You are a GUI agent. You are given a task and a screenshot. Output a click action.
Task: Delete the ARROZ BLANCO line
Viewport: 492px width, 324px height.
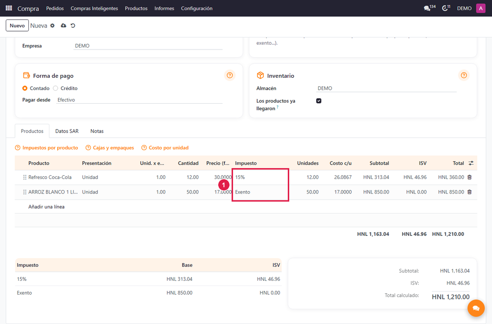click(x=469, y=192)
